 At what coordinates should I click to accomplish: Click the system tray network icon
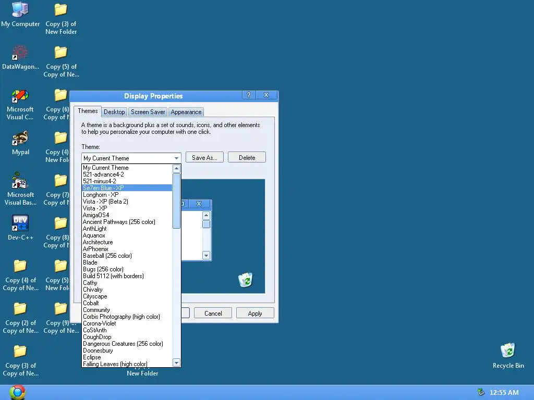(x=480, y=392)
